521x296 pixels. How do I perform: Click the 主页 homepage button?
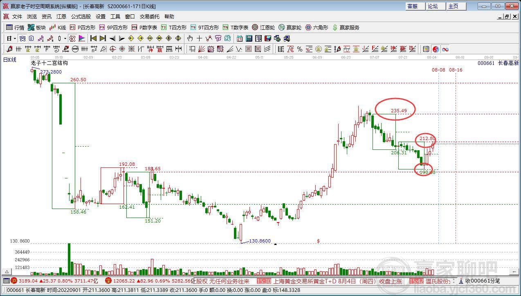[456, 6]
